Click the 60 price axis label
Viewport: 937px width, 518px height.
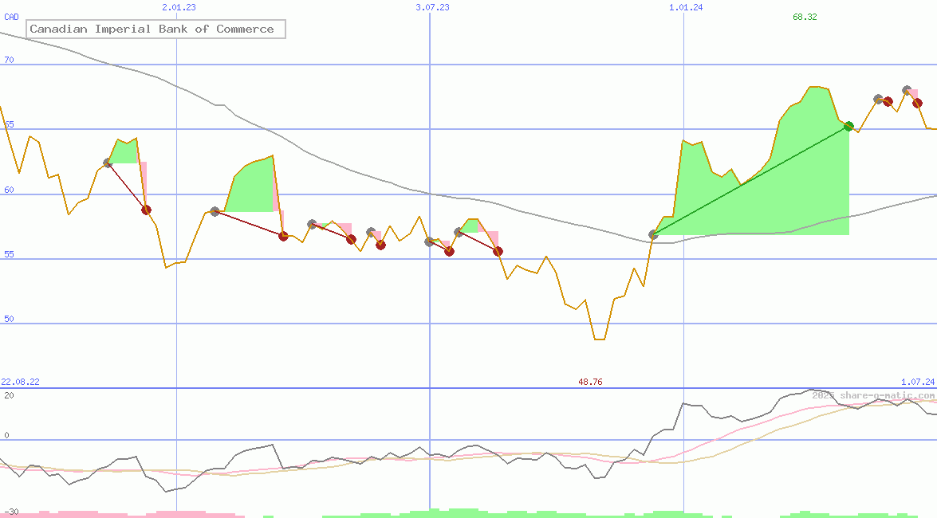click(x=9, y=190)
